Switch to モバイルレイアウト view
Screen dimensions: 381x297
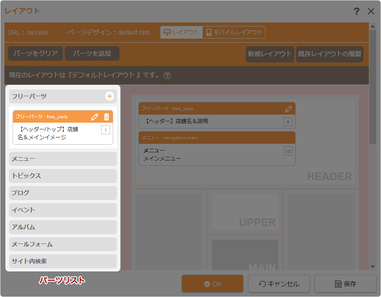pyautogui.click(x=234, y=32)
